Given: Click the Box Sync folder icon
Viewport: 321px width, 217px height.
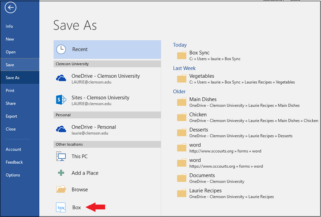Looking at the screenshot, I should point(182,55).
